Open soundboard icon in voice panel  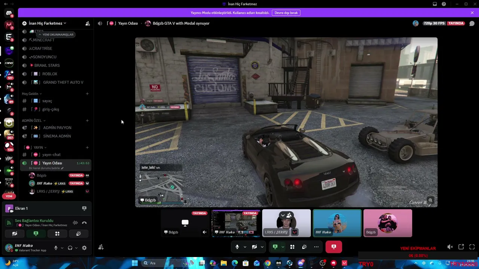79,234
